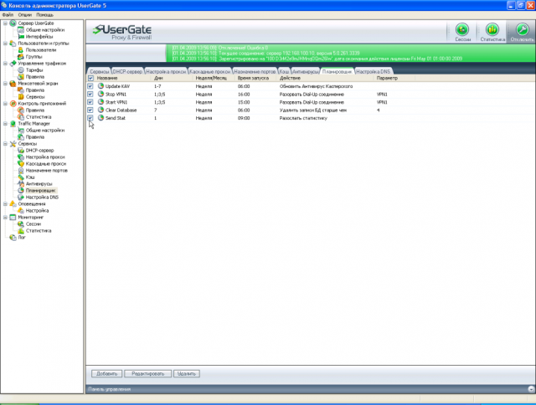
Task: Uncheck the Update KAV task checkbox
Action: 90,86
